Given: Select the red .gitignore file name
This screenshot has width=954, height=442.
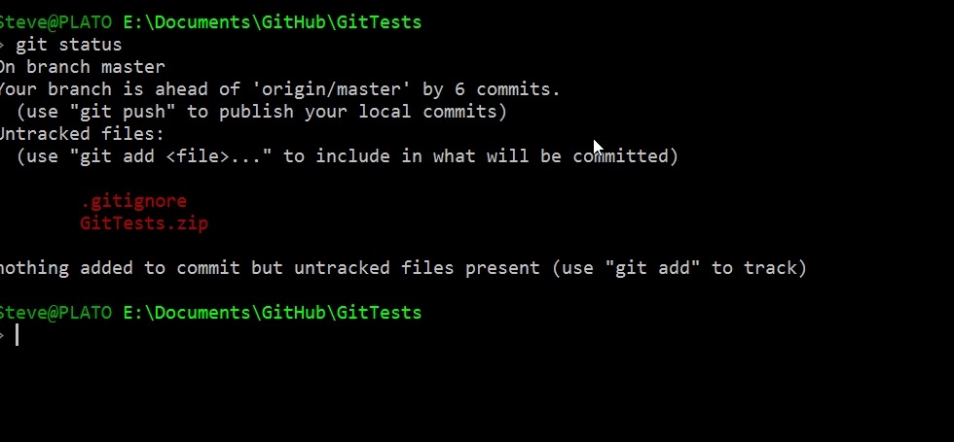Looking at the screenshot, I should tap(133, 201).
